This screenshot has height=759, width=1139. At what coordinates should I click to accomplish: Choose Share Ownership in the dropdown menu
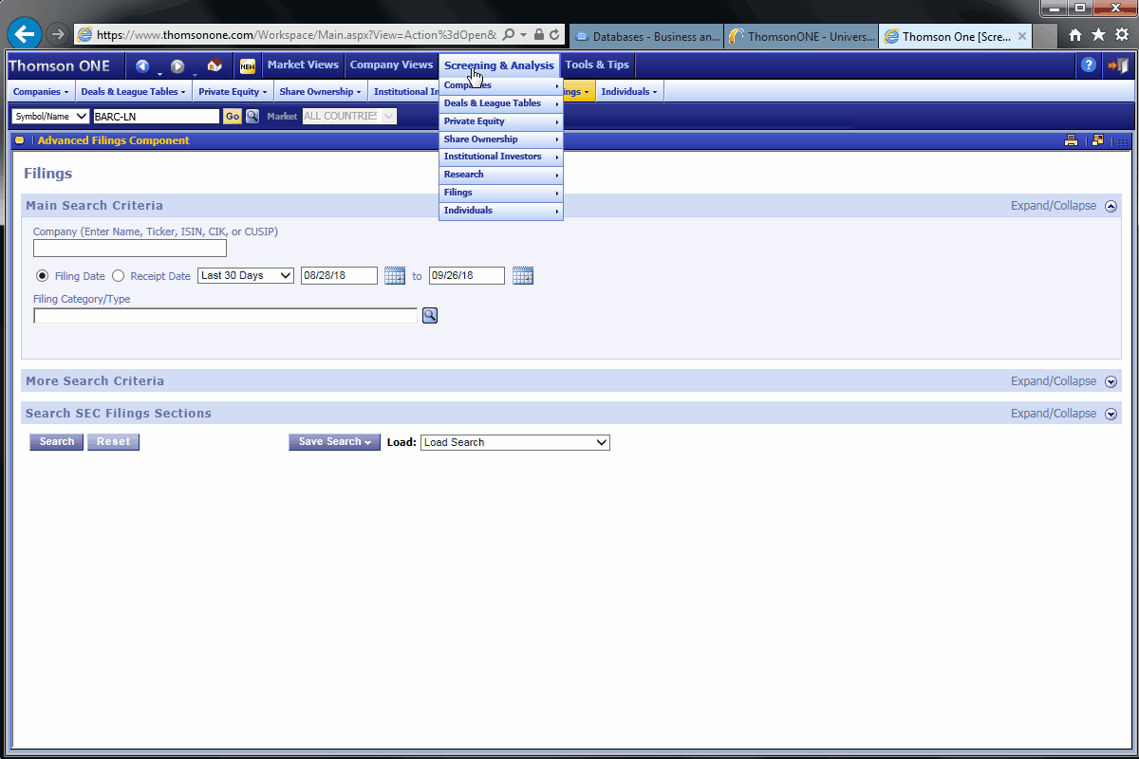501,139
